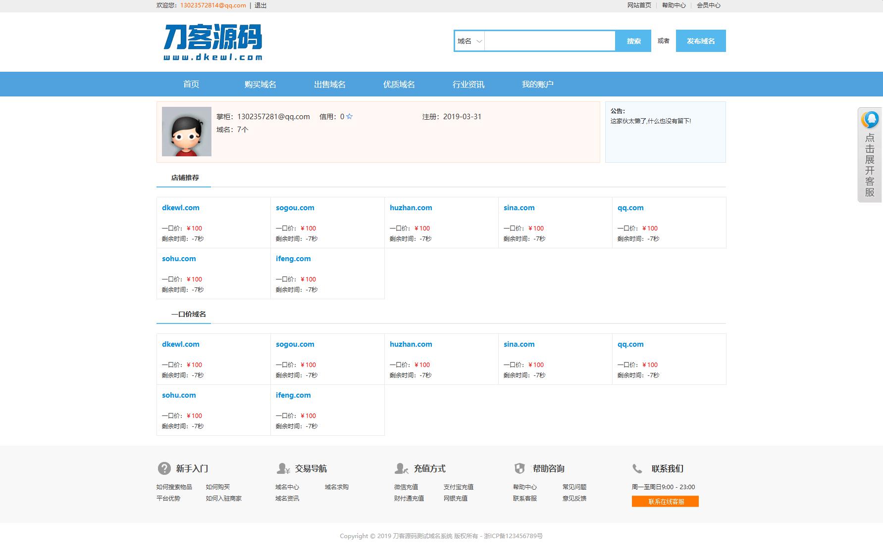Screen dimensions: 883x551
Task: Click 联系客服 footer link
Action: (525, 499)
